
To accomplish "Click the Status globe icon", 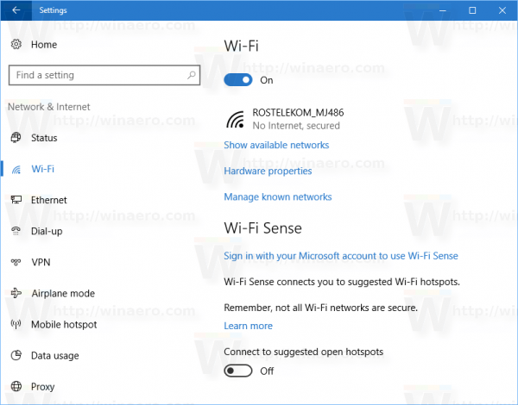I will [16, 138].
